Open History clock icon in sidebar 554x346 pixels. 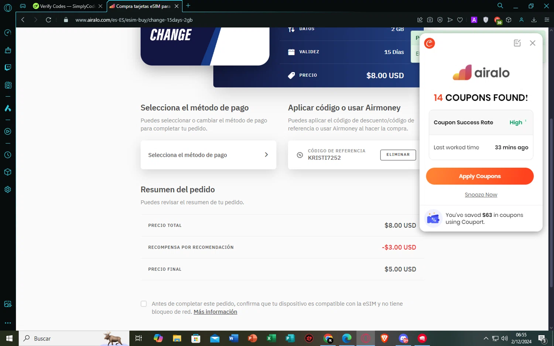click(x=8, y=155)
